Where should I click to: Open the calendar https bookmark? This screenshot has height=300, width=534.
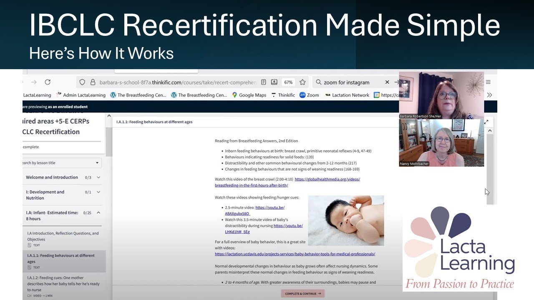[386, 95]
